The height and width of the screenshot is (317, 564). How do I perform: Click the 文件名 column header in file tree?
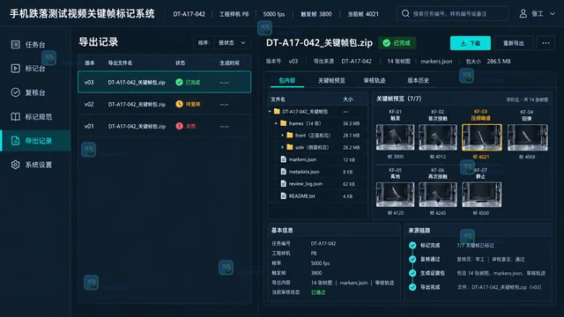278,100
